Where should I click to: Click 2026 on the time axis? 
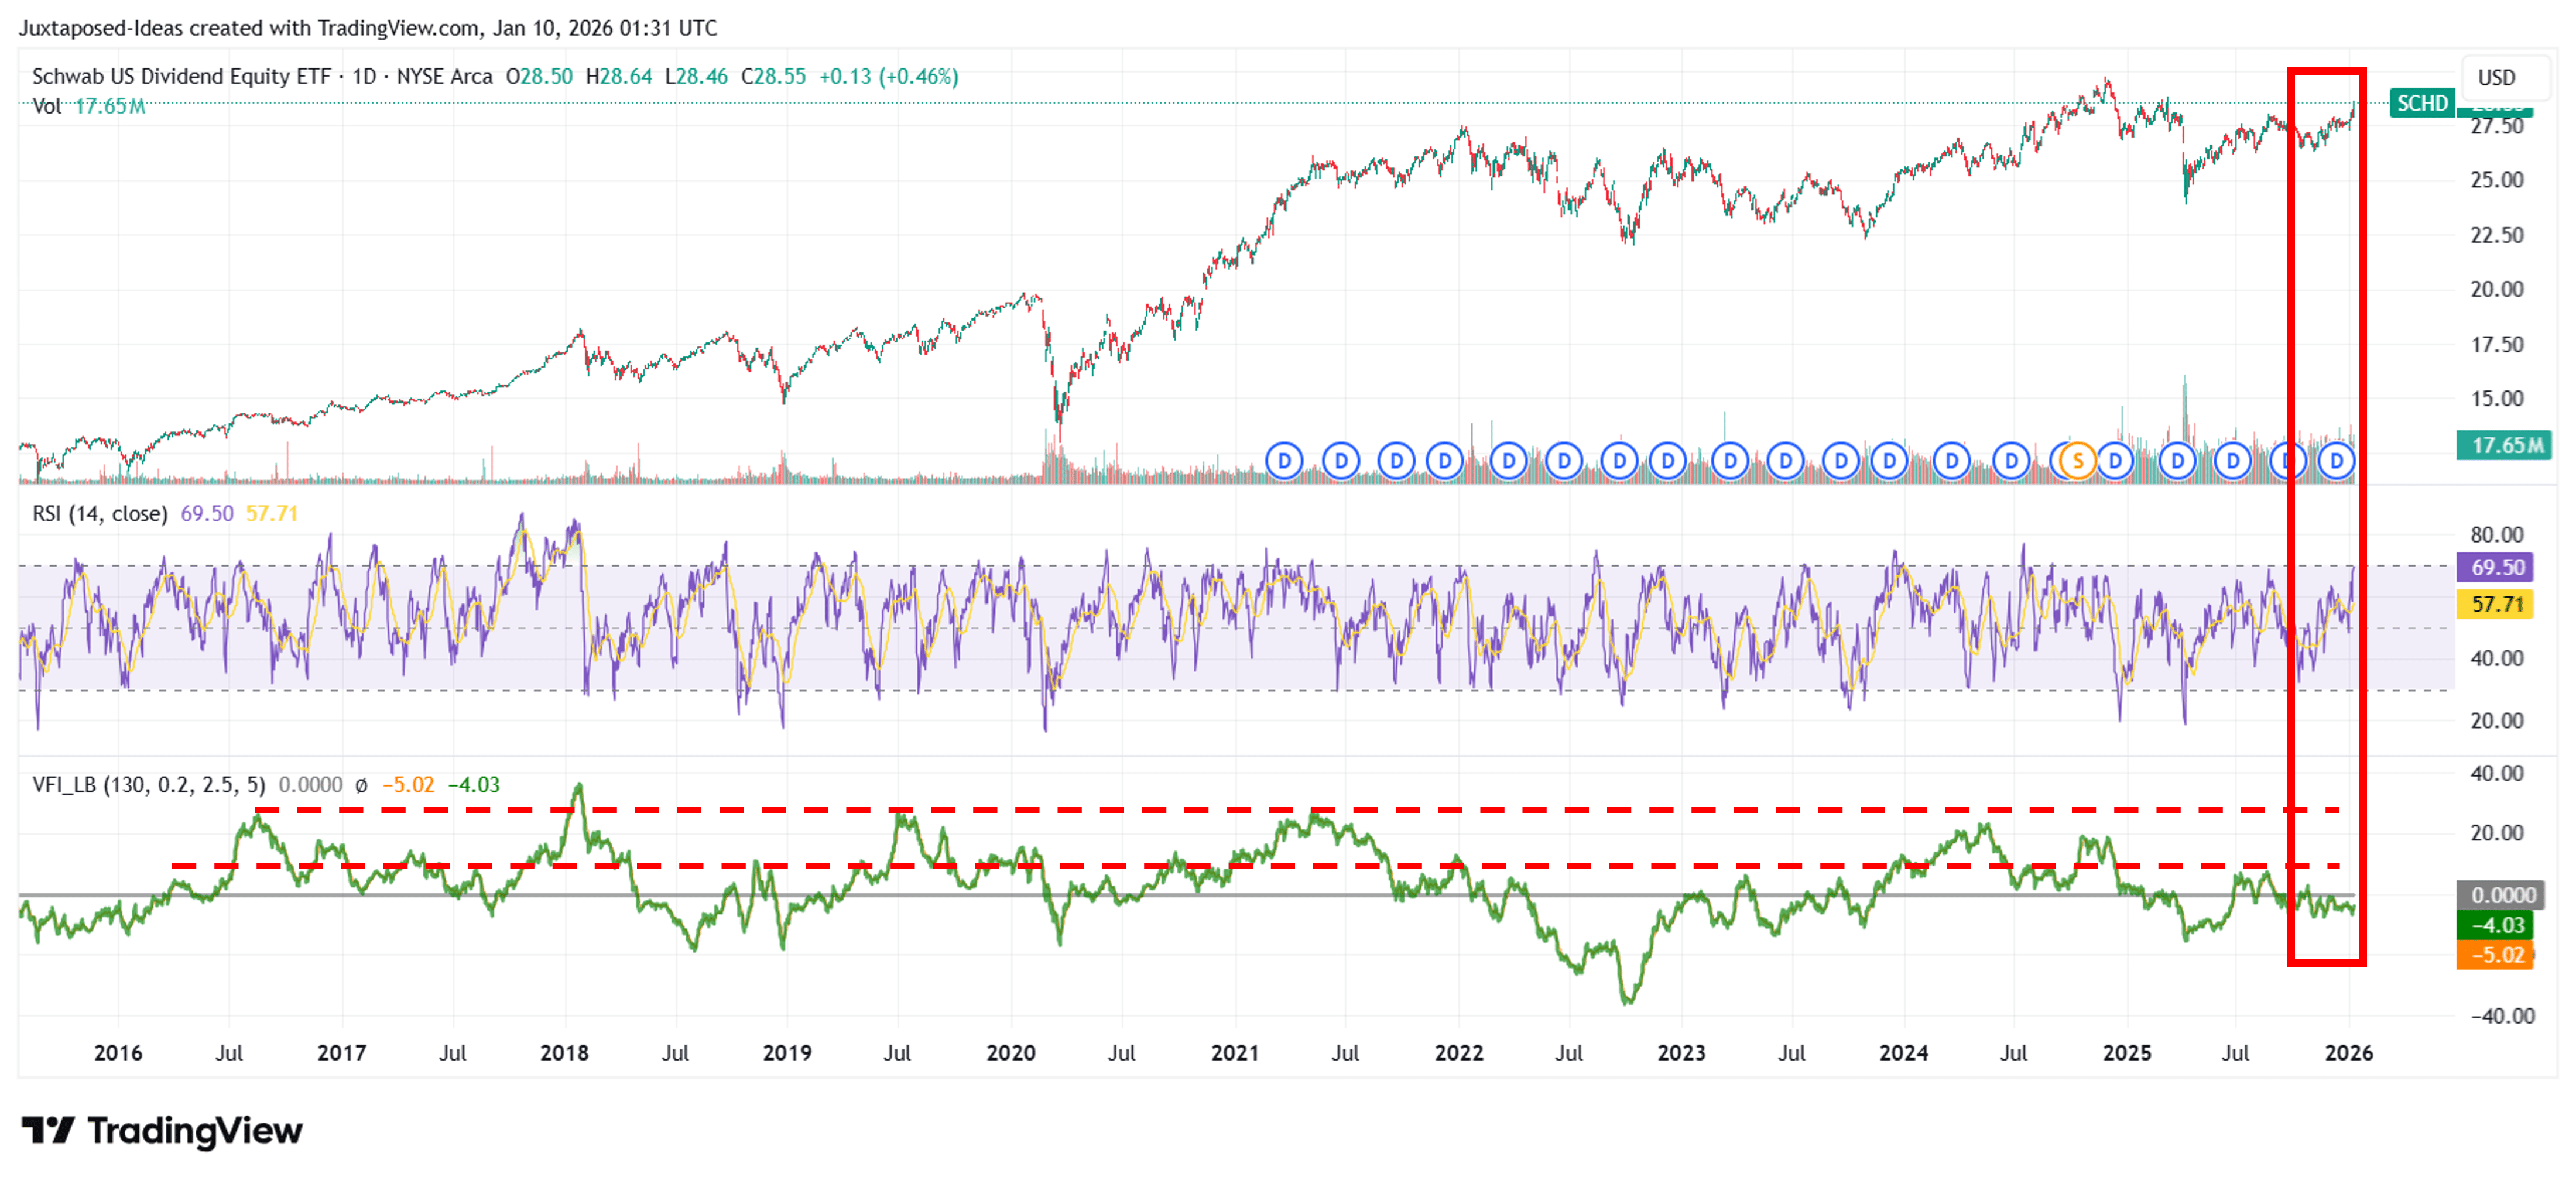point(2349,1052)
